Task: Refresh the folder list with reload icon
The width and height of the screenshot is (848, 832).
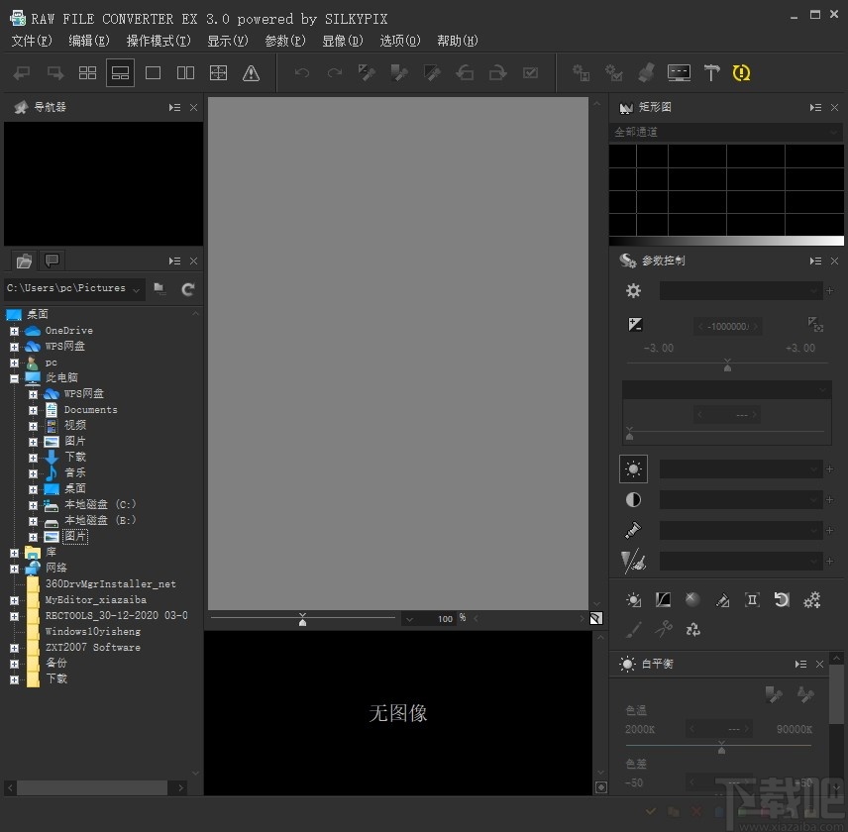Action: 187,289
